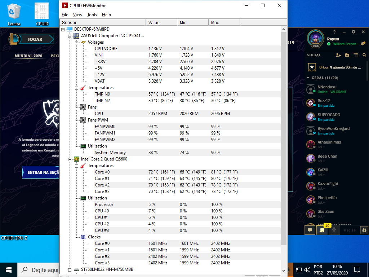Viewport: 369px width, 277px height.
Task: Collapse the GERAL (11/90) friends group
Action: (x=308, y=78)
